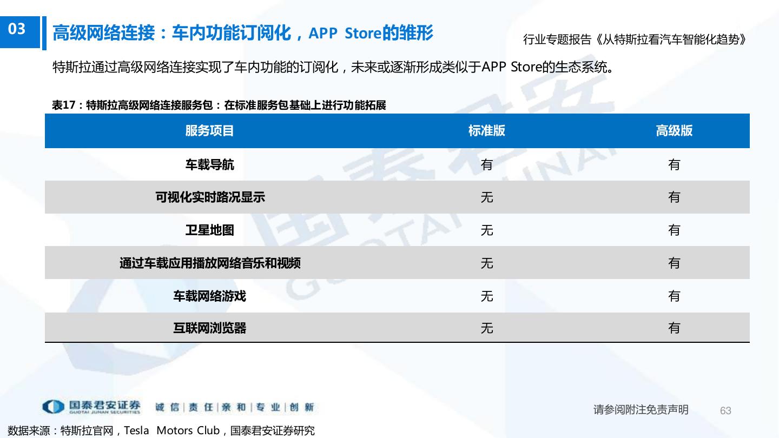Click the 标准版 value for 车载导航

(487, 164)
